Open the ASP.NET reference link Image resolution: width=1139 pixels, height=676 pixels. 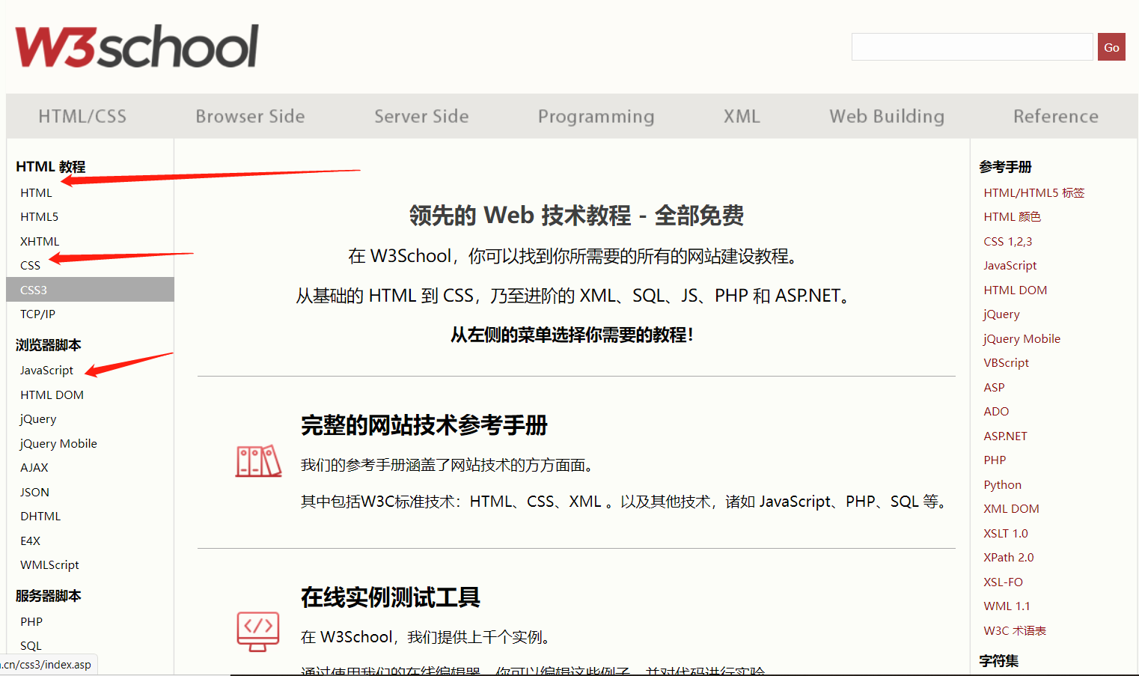[x=1005, y=436]
